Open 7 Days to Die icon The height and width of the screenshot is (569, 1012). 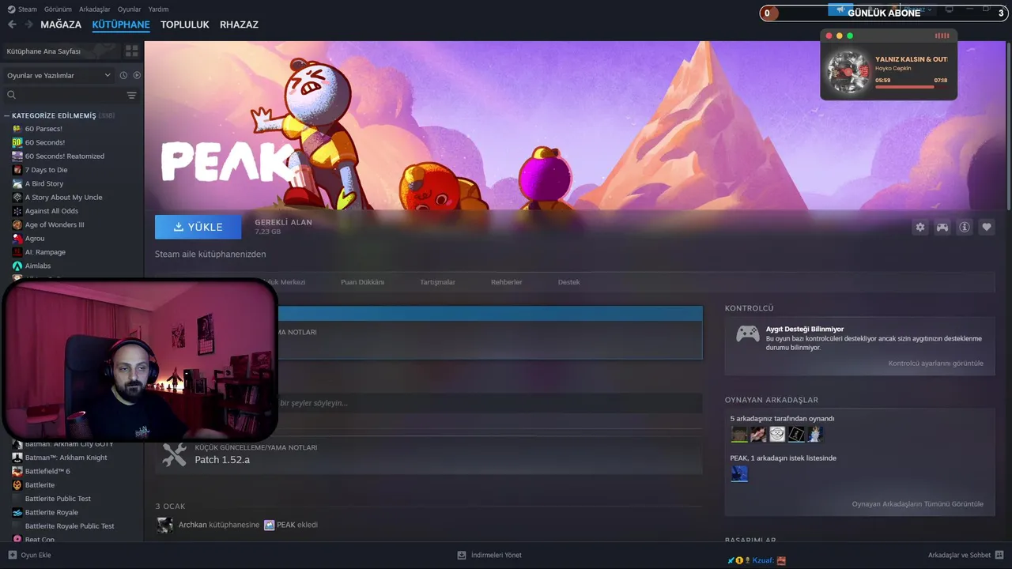pyautogui.click(x=17, y=170)
